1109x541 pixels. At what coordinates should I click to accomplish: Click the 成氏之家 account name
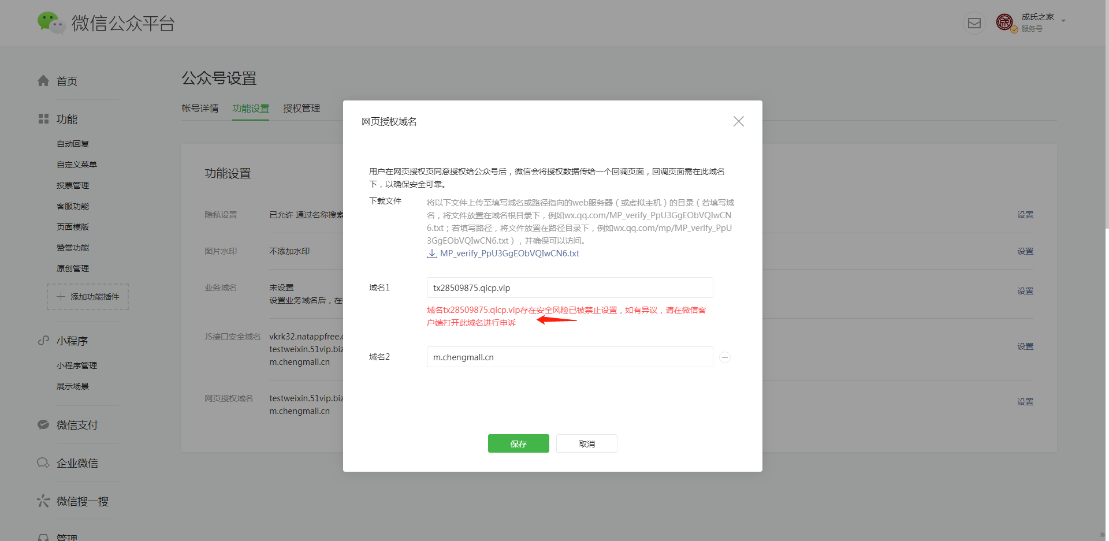[1037, 17]
